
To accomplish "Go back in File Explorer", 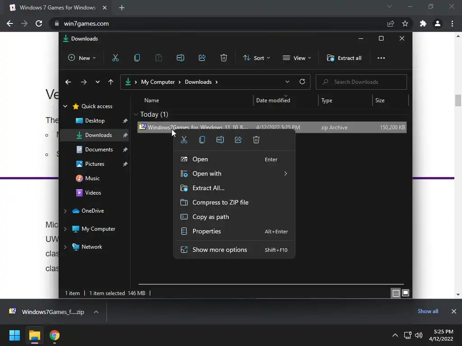I will coord(68,82).
